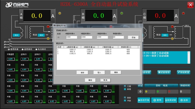The height and width of the screenshot is (109, 195).
Task: Add the stage with 添加 button
Action: (x=133, y=38)
